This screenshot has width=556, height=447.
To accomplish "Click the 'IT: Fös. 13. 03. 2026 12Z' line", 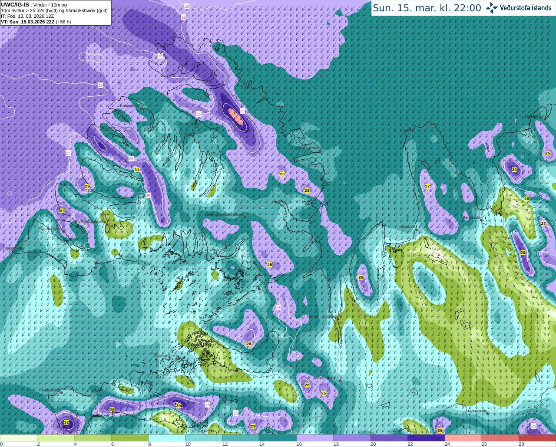I will pos(27,16).
